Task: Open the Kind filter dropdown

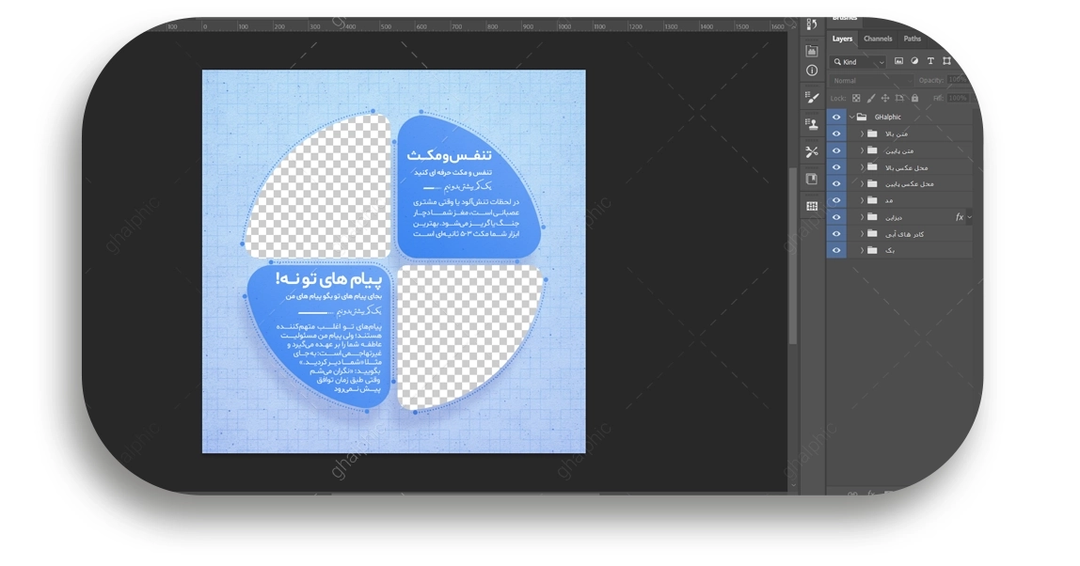Action: 858,61
